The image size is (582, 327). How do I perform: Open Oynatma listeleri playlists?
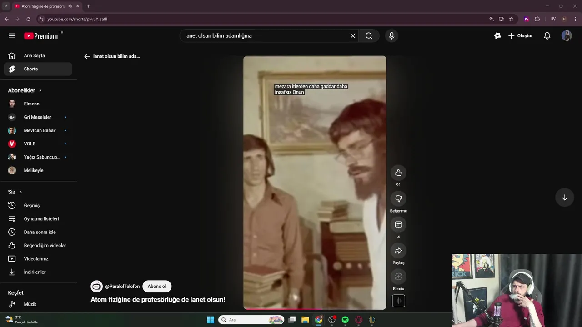coord(38,219)
